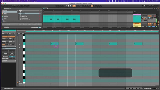Open the Apple menu
The height and width of the screenshot is (90, 160).
[x=2, y=1]
